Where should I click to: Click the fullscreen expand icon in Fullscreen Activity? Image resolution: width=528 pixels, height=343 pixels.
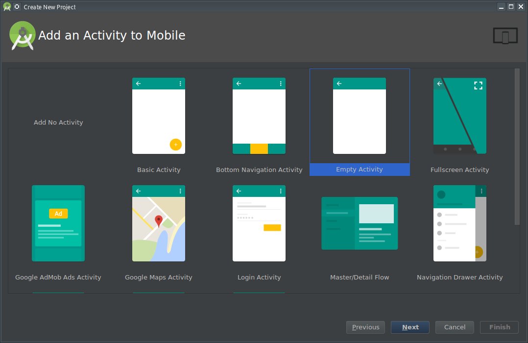pos(478,86)
